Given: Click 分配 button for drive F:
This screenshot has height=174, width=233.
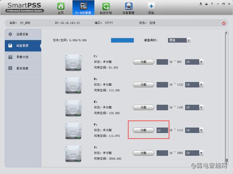Looking at the screenshot, I should point(143,130).
